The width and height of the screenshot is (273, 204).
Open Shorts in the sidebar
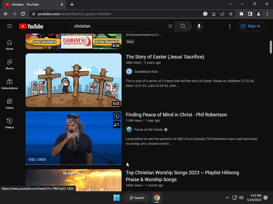[10, 65]
